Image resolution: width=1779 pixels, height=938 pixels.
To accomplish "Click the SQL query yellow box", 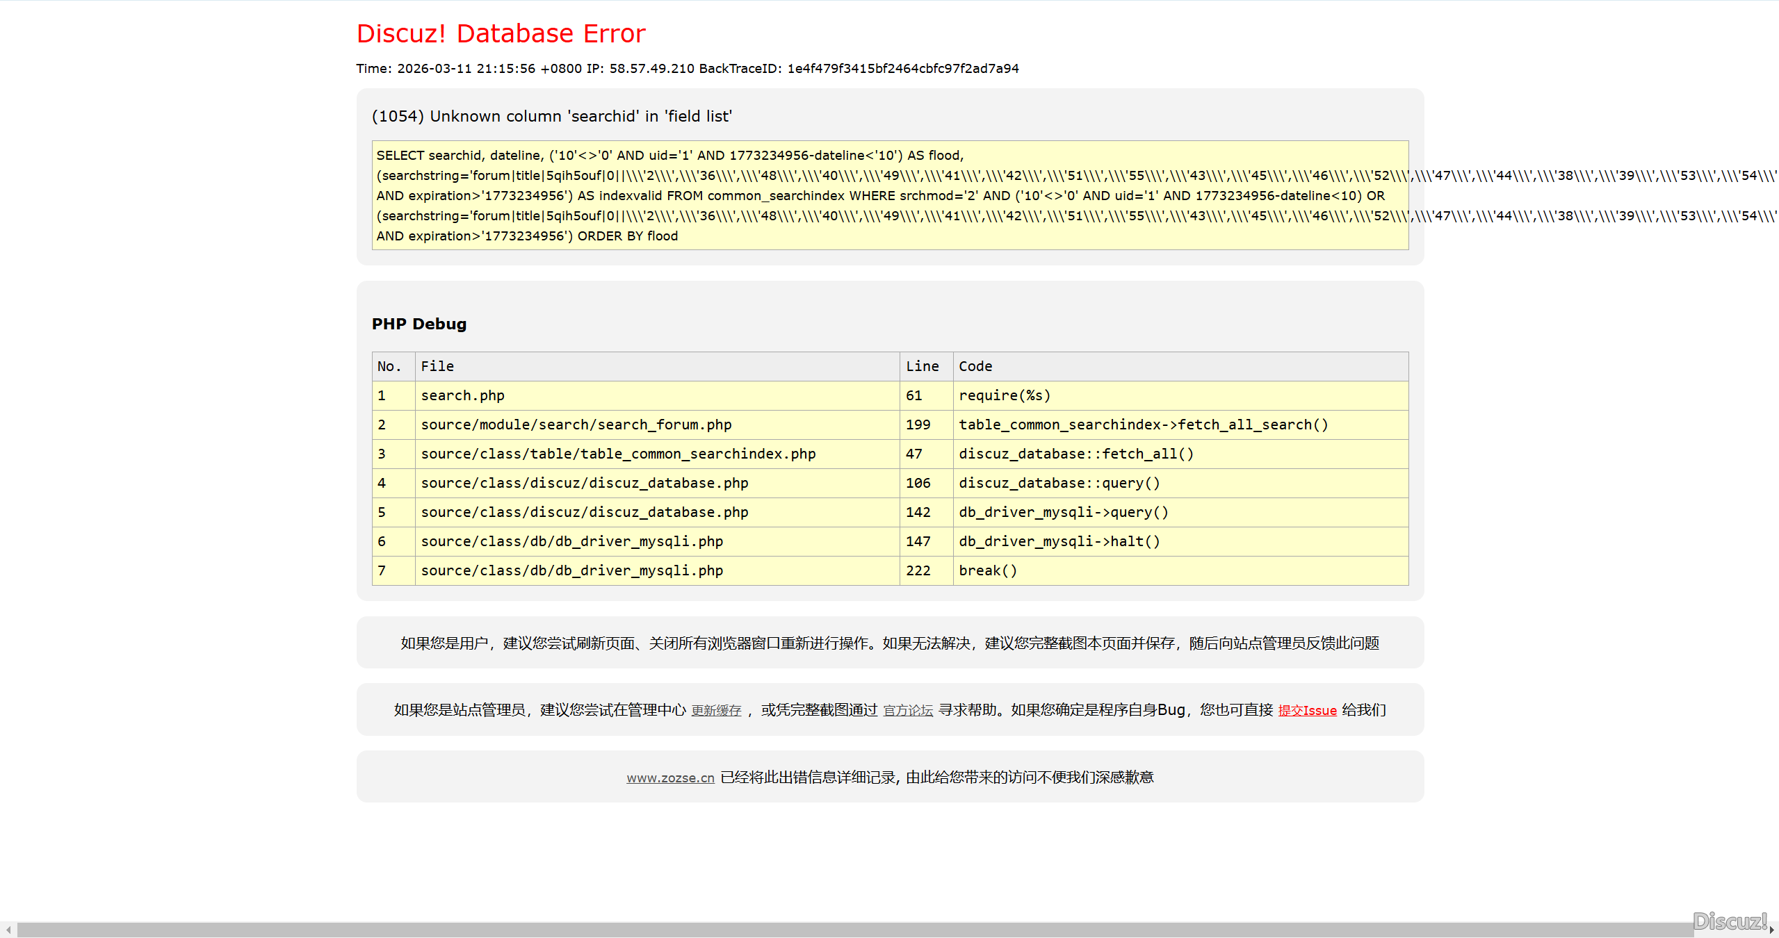I will (890, 195).
